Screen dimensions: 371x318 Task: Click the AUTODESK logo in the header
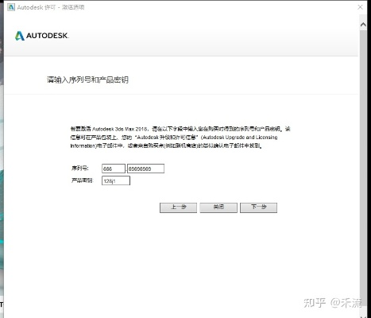pyautogui.click(x=42, y=36)
